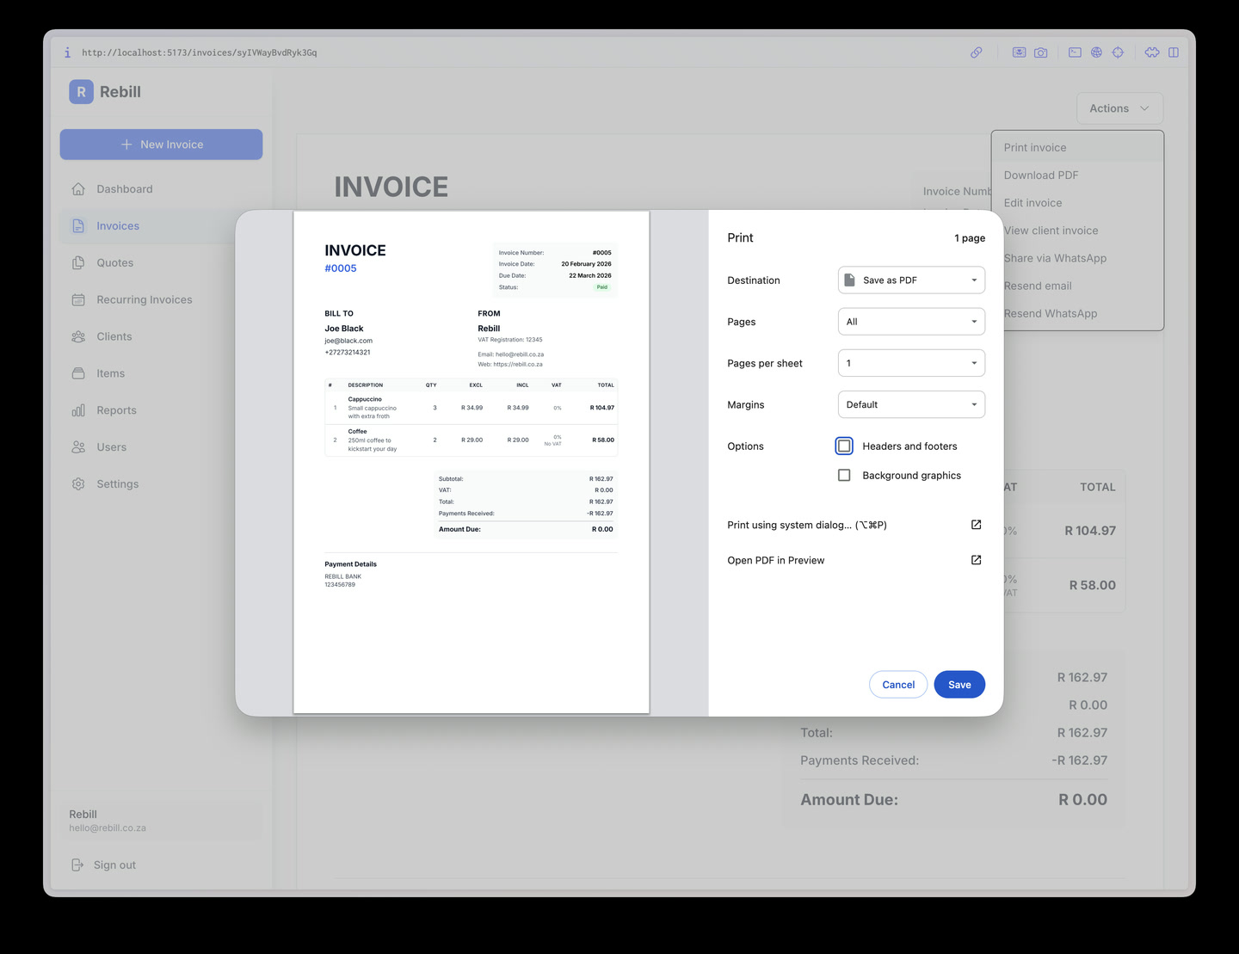The height and width of the screenshot is (954, 1239).
Task: Click the Save button in the print dialog
Action: 959,684
